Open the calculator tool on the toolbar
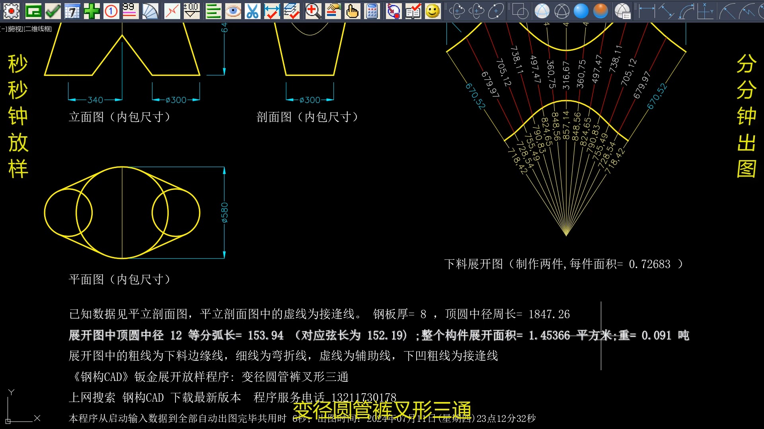Screen dimensions: 764x429 (x=372, y=11)
